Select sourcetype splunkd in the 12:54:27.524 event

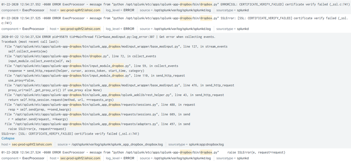click(x=242, y=158)
